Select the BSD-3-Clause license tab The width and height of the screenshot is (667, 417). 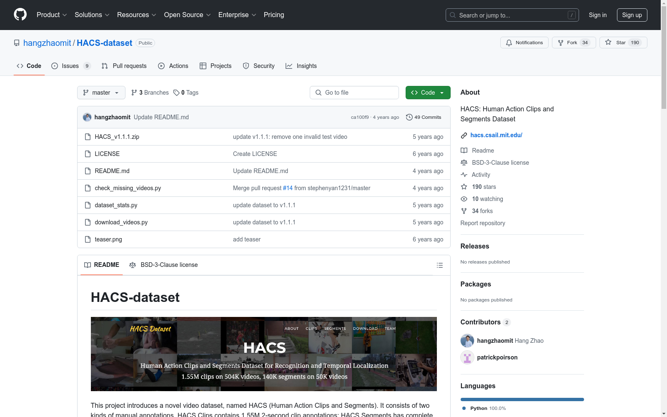[163, 265]
